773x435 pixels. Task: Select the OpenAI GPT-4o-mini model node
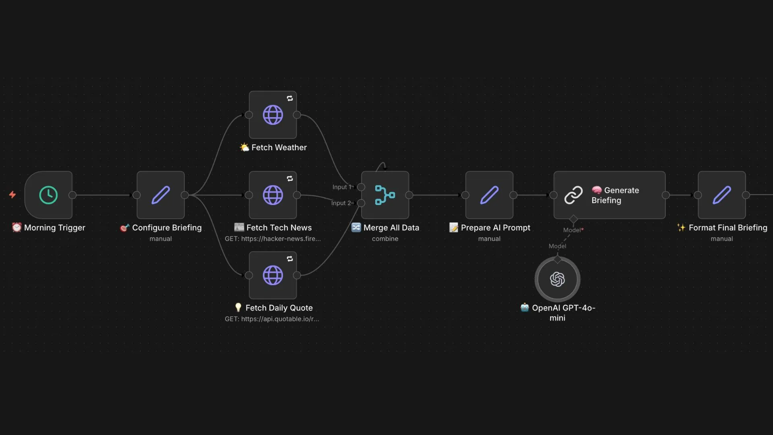557,279
